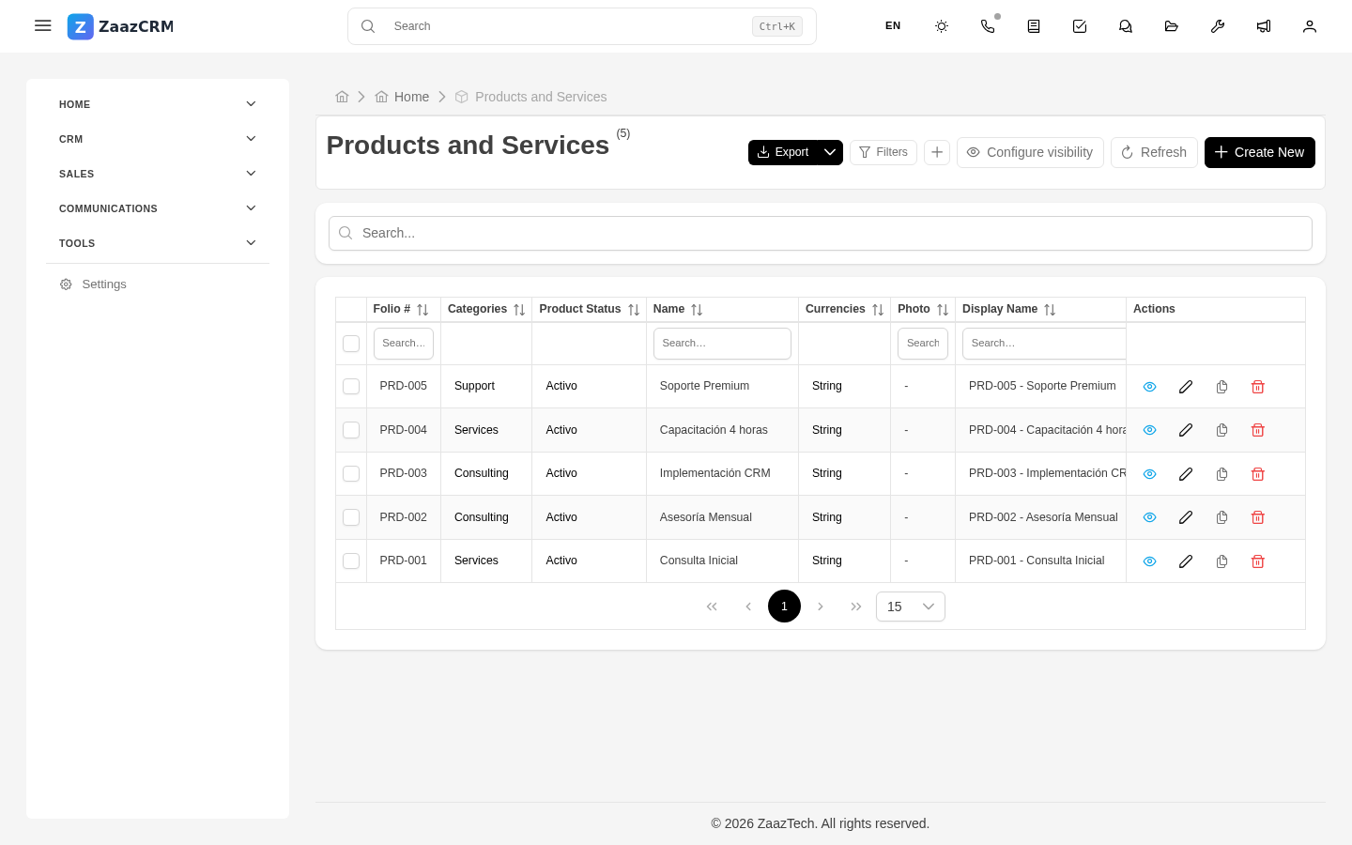Open the page size 15 dropdown
This screenshot has height=845, width=1352.
pyautogui.click(x=911, y=607)
